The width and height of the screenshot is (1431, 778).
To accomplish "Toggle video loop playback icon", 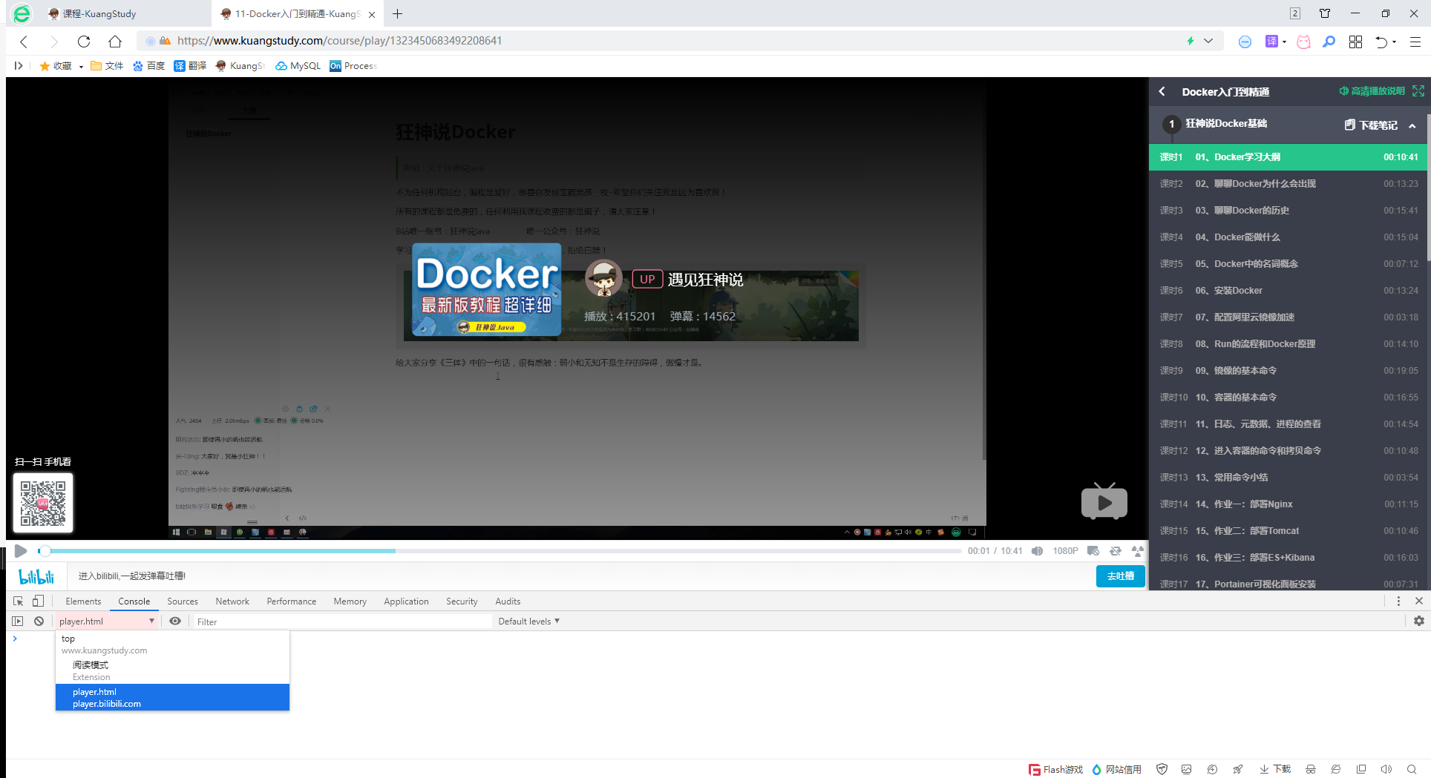I will [1115, 551].
